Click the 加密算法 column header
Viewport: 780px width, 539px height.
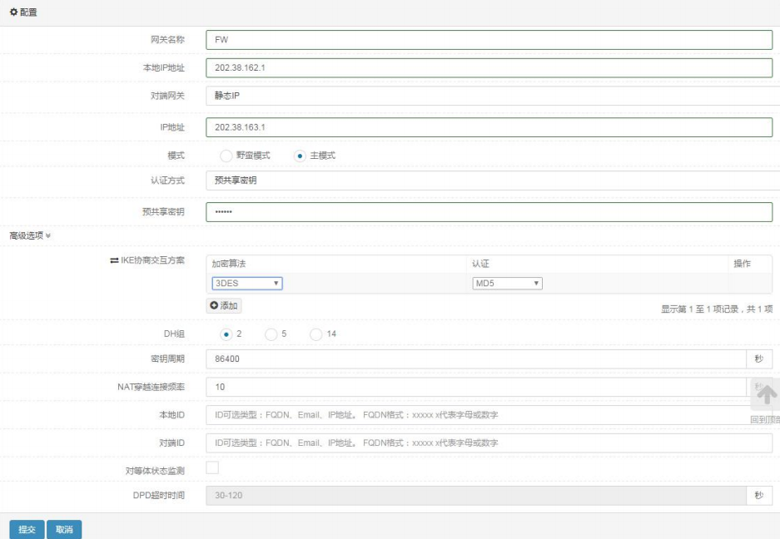229,264
